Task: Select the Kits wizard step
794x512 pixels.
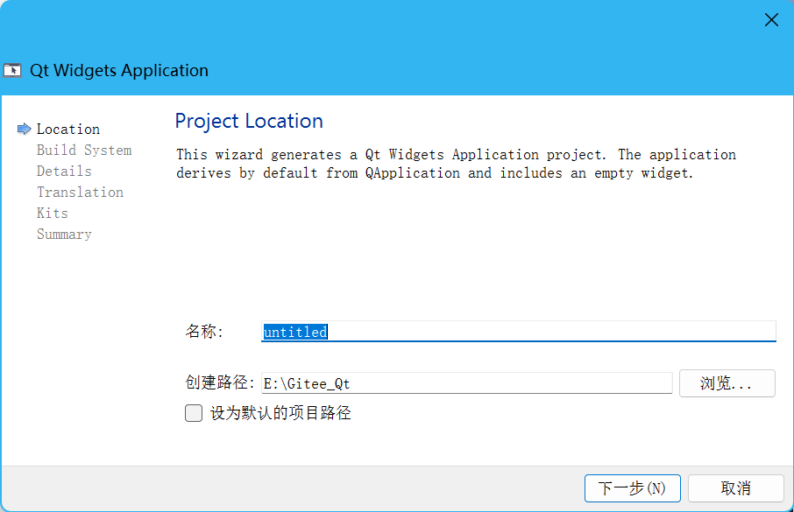Action: pyautogui.click(x=53, y=213)
